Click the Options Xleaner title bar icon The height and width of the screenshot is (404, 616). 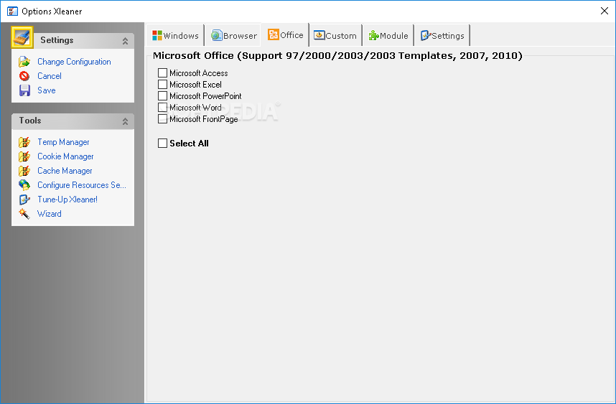point(12,11)
